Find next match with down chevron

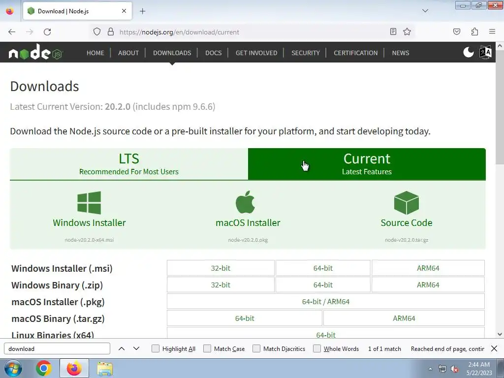click(x=136, y=348)
